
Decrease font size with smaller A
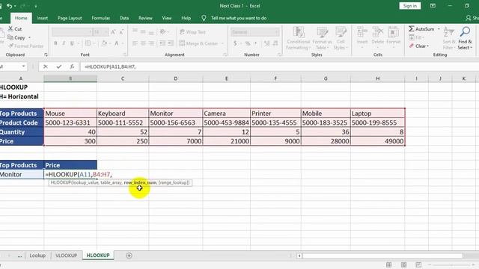tap(121, 32)
